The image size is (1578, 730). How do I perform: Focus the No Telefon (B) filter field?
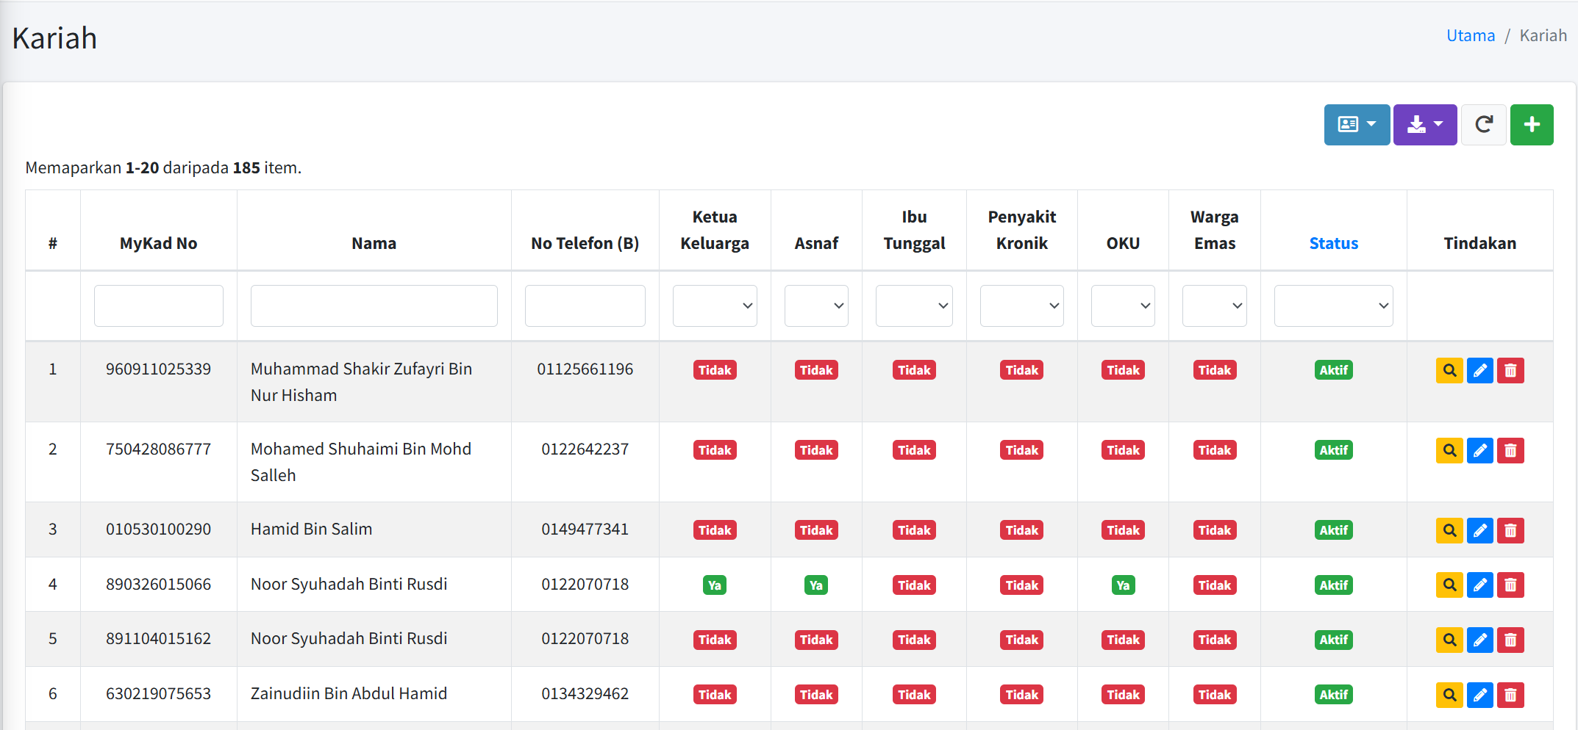tap(585, 306)
